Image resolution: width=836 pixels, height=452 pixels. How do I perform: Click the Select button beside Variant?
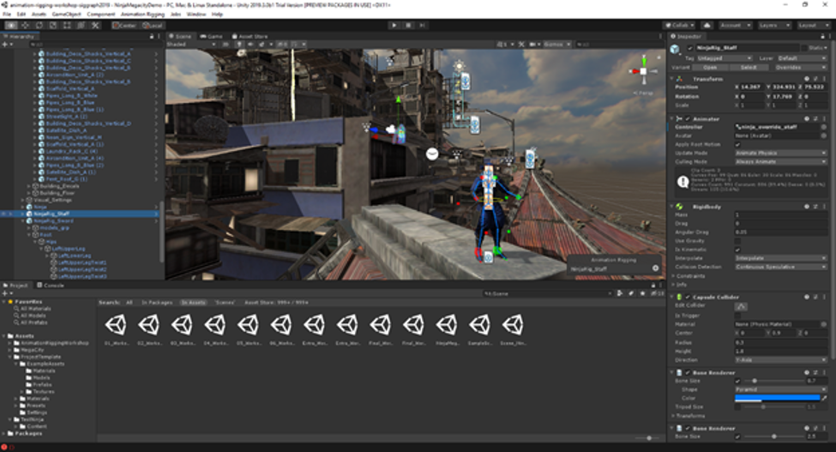pos(749,67)
